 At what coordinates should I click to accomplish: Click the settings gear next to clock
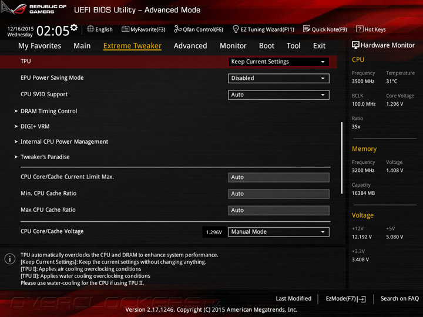pyautogui.click(x=74, y=27)
